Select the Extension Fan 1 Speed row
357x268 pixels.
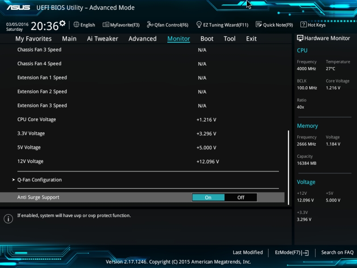coord(142,78)
